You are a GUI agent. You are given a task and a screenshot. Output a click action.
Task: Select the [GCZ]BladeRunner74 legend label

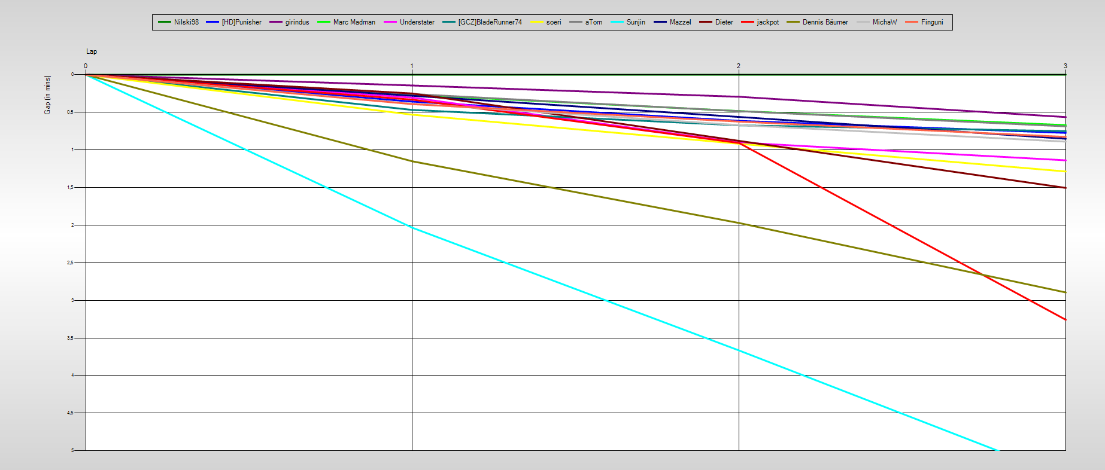(x=490, y=22)
